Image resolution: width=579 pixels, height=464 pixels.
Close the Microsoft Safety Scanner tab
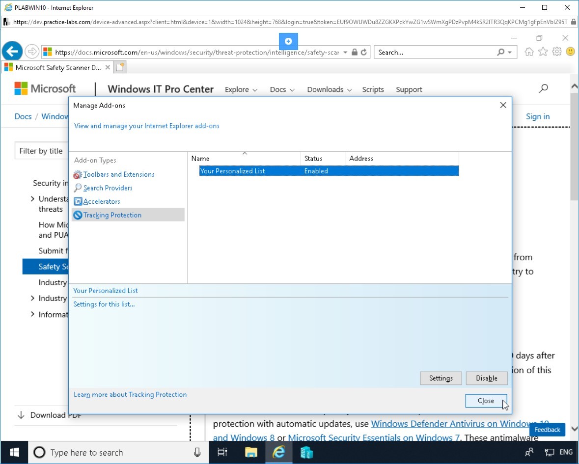point(108,67)
